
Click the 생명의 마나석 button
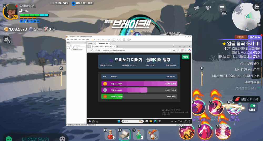pyautogui.click(x=247, y=99)
